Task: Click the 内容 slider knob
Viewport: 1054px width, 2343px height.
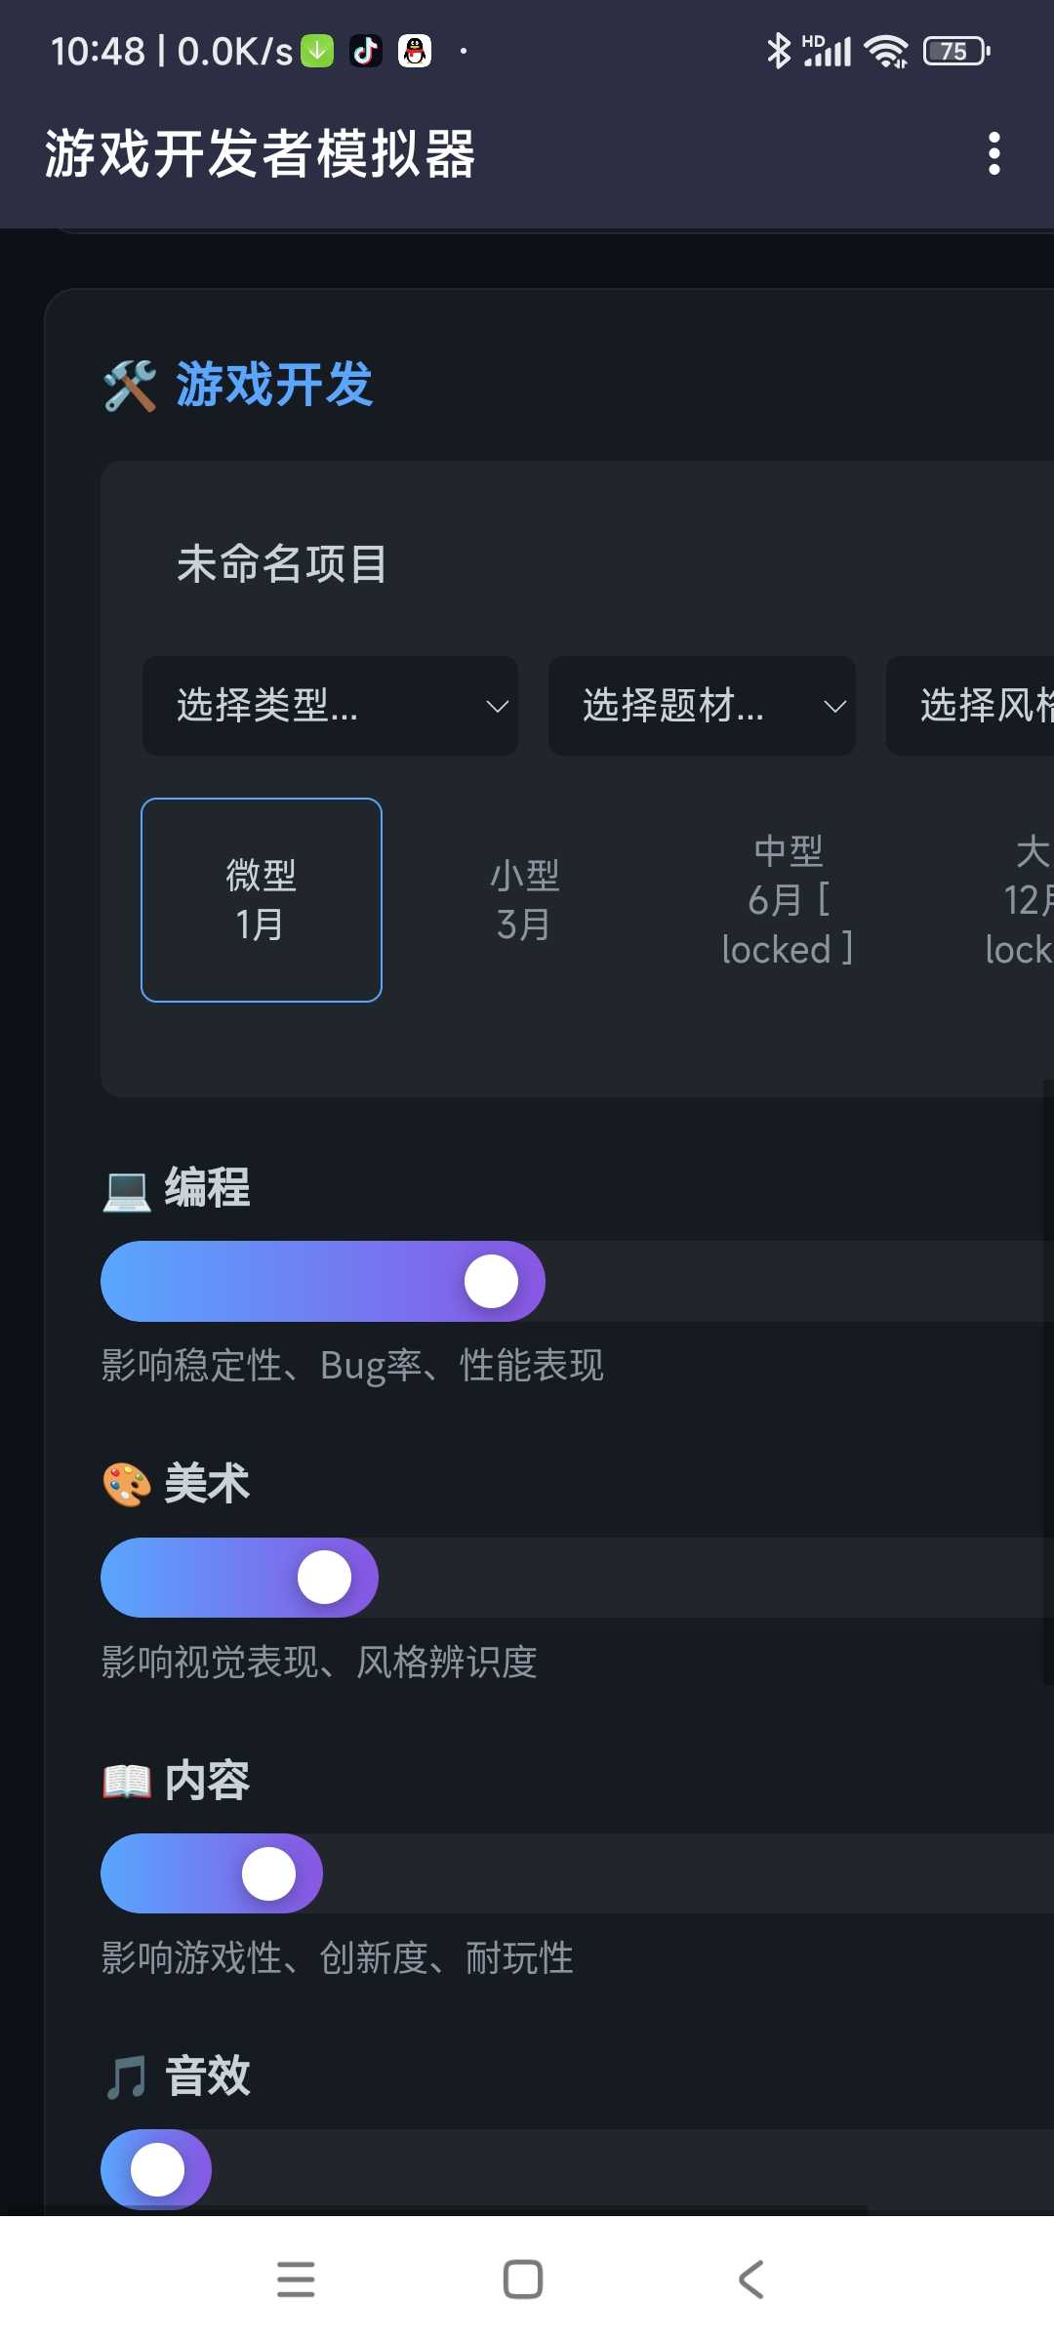Action: tap(268, 1873)
